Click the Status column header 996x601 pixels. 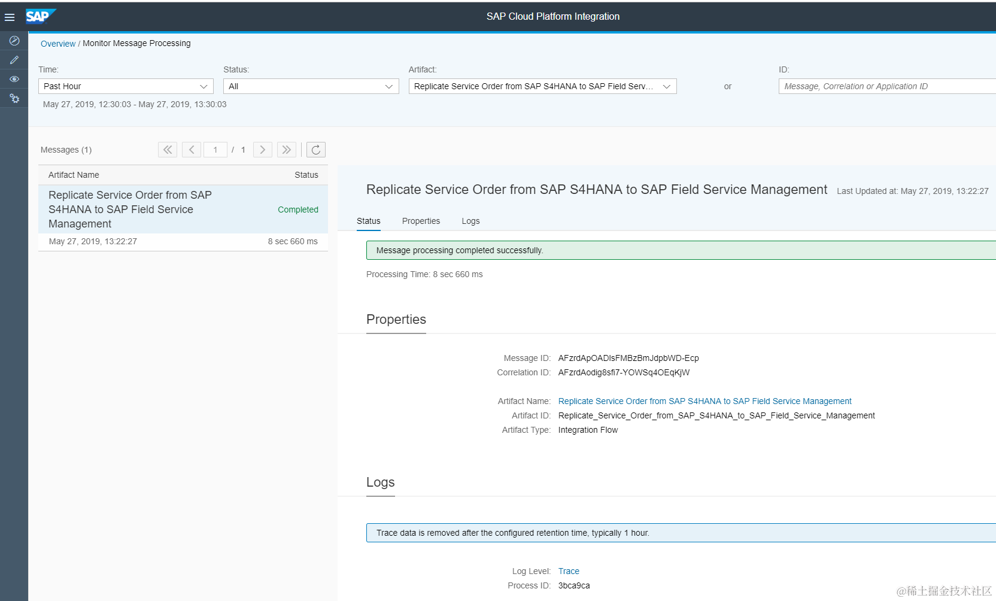(306, 175)
